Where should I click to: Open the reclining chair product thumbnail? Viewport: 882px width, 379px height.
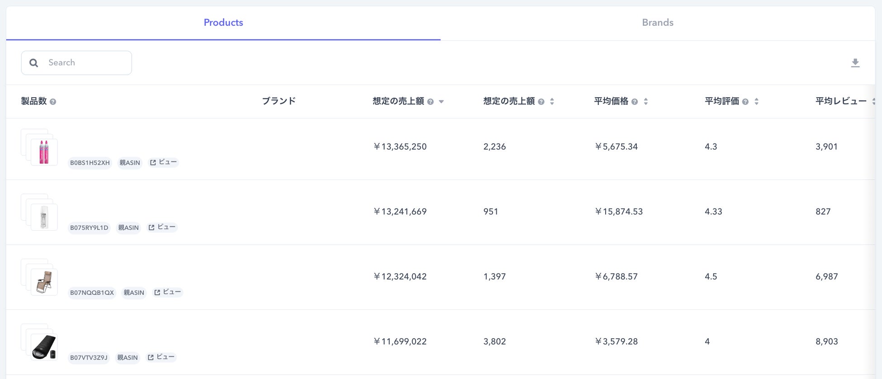click(44, 282)
